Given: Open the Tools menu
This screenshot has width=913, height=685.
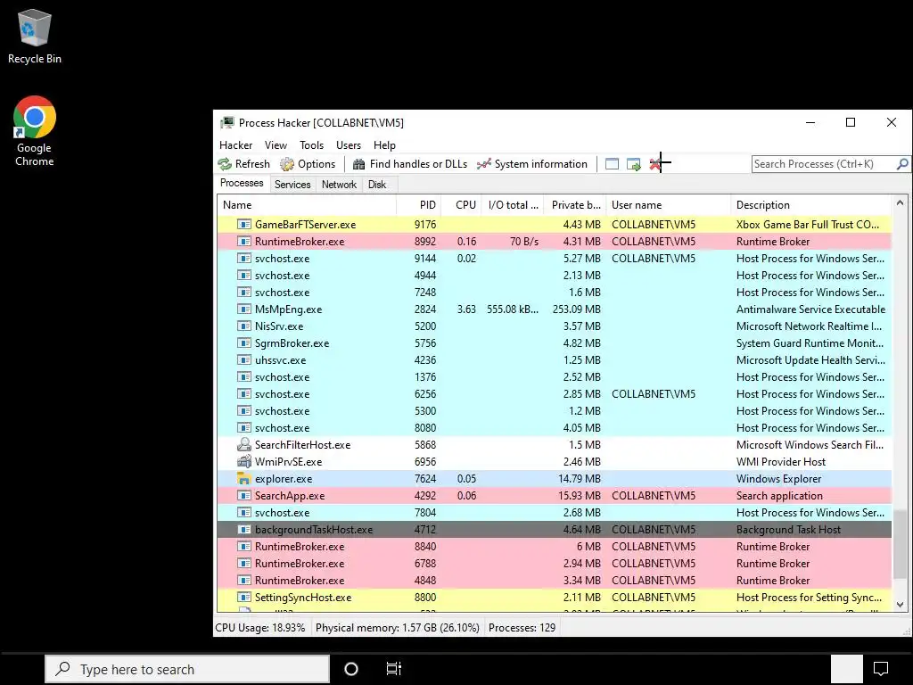Looking at the screenshot, I should click(x=311, y=145).
